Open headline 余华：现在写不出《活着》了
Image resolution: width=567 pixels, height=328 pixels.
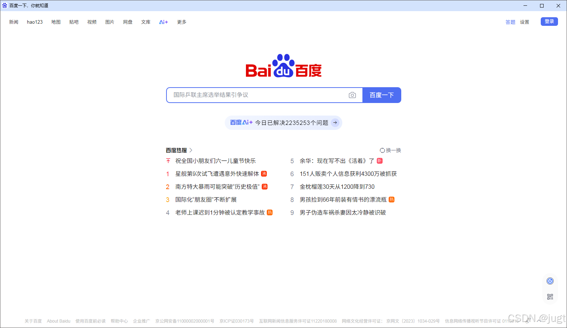coord(337,161)
